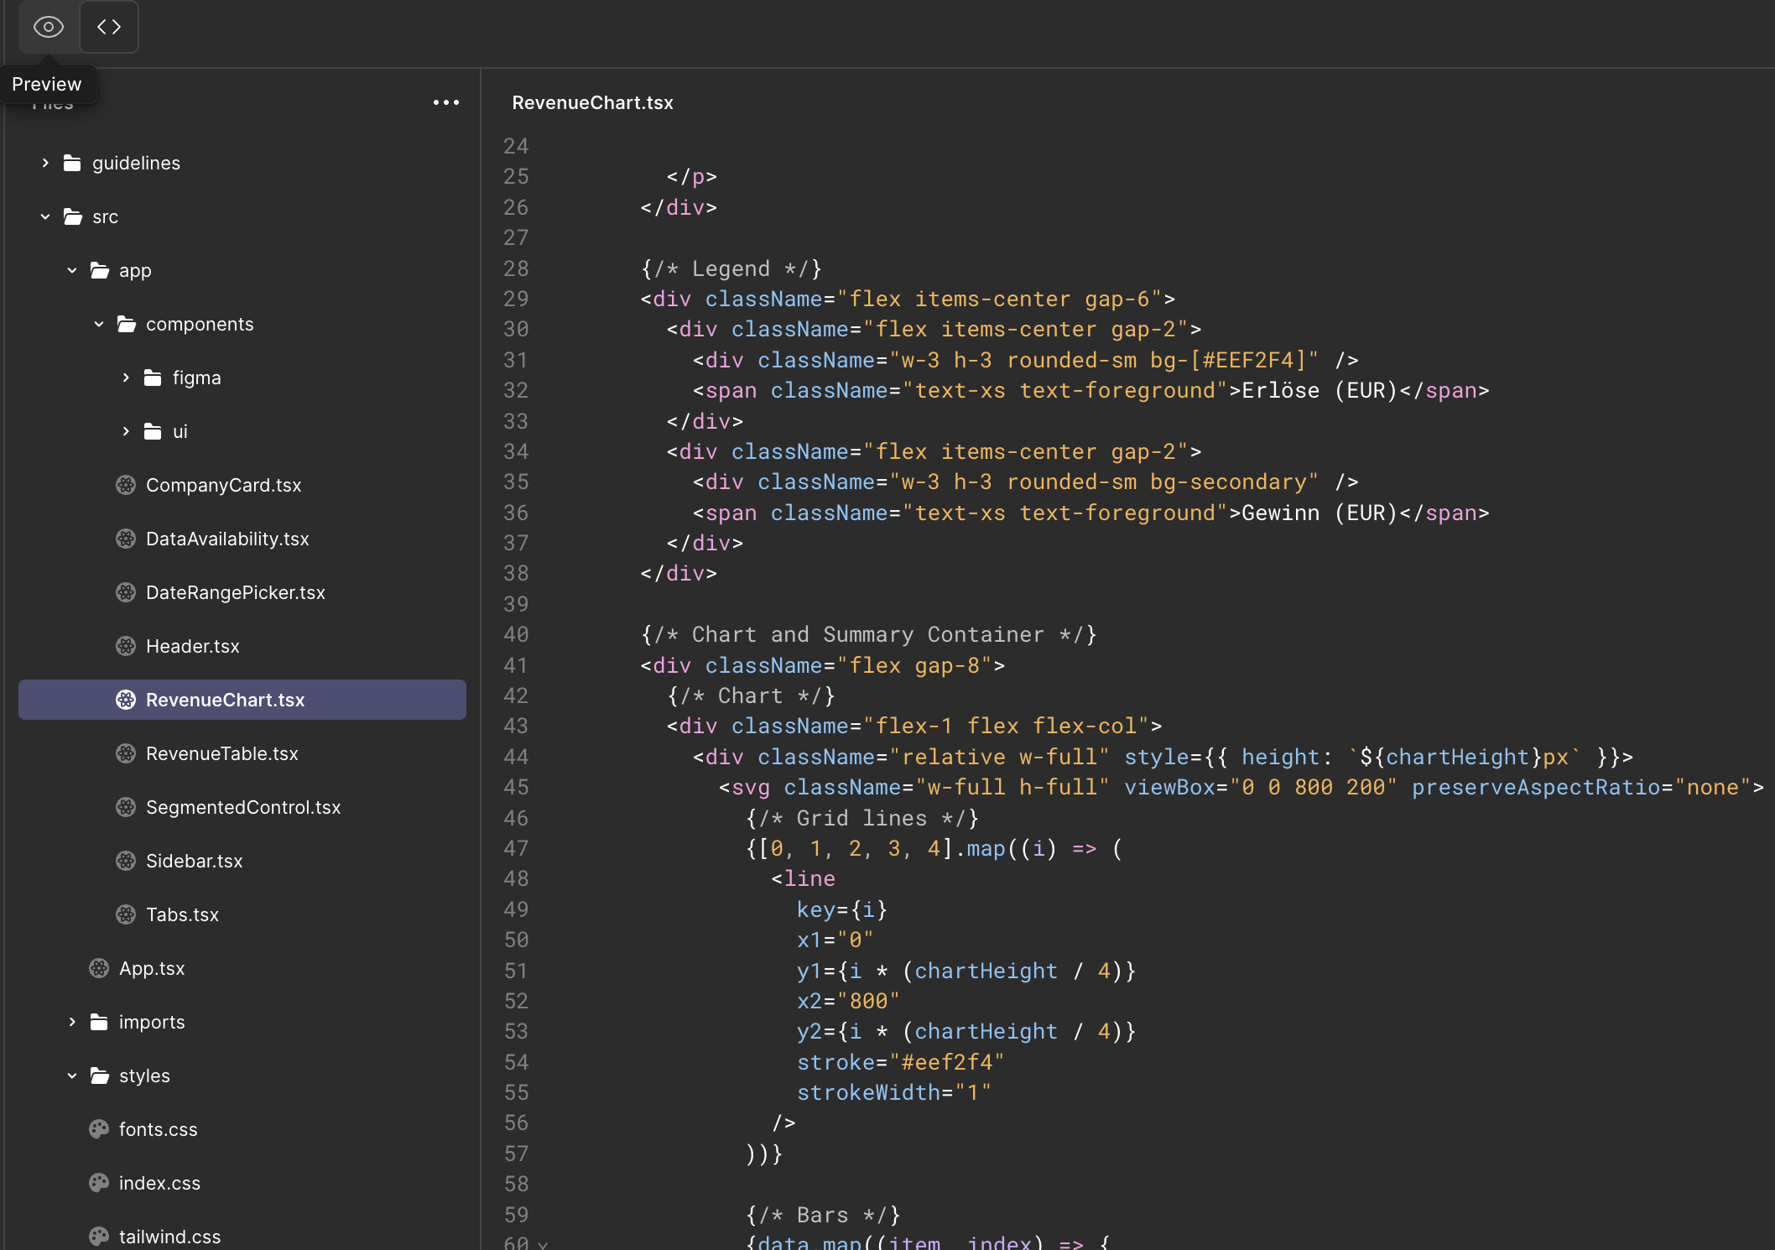Click the component icon next to CompanyCard.tsx

[126, 485]
